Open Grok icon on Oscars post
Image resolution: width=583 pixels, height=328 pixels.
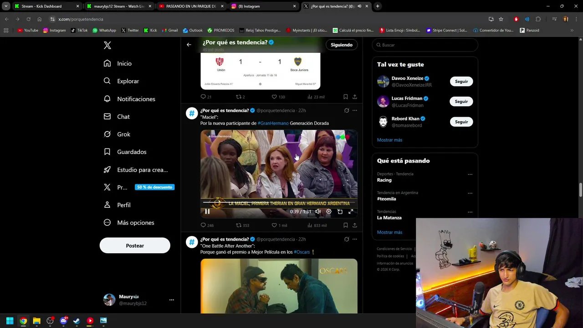click(x=347, y=239)
